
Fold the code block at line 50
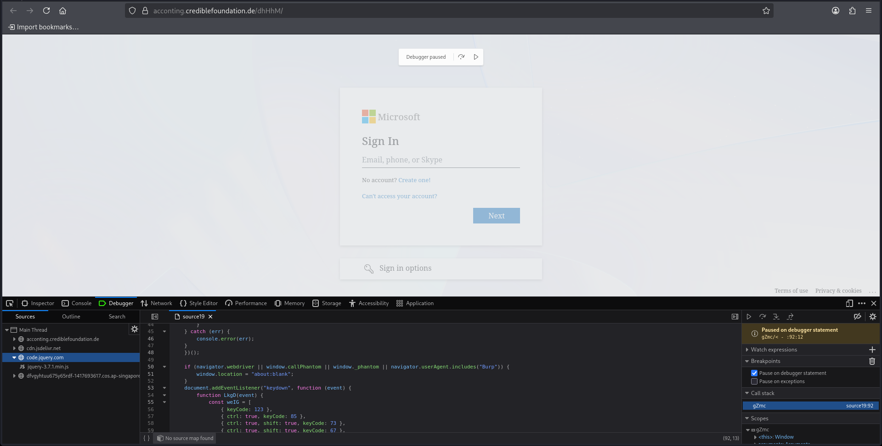coord(164,367)
